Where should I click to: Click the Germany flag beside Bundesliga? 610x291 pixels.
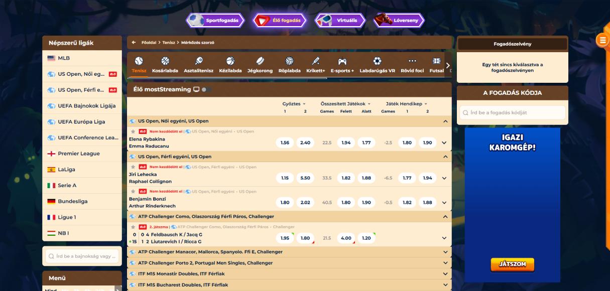(x=51, y=201)
